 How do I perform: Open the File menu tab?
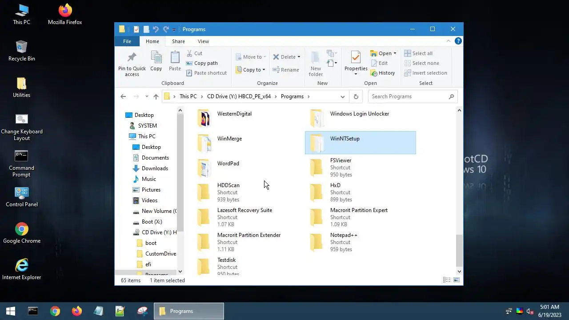point(127,41)
